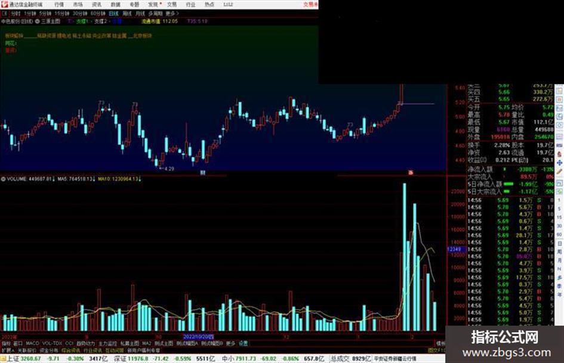Click the 上证 index value in status bar
This screenshot has height=363, width=564.
tap(30, 359)
